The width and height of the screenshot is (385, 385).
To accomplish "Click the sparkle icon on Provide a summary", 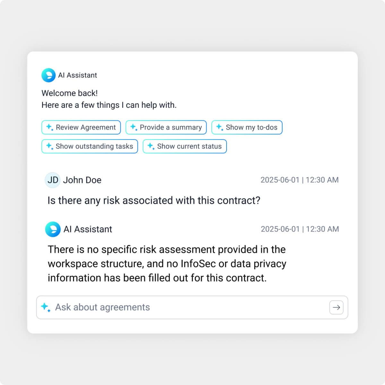I will (x=133, y=127).
